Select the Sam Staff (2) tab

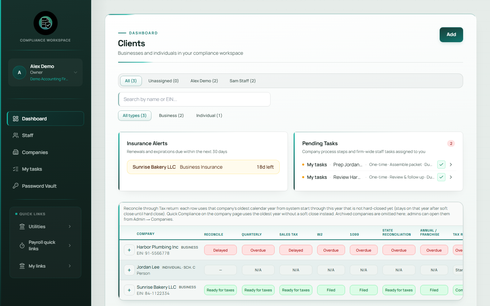click(243, 81)
